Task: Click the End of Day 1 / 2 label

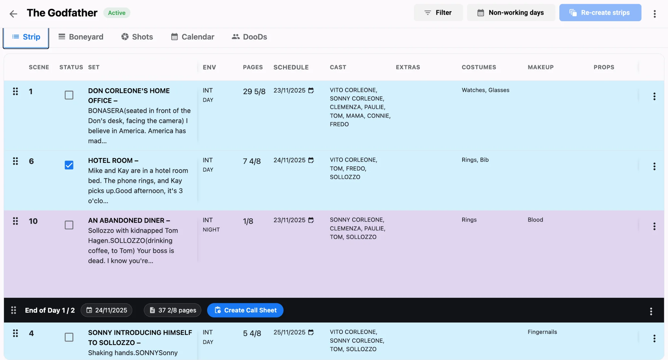Action: point(50,310)
